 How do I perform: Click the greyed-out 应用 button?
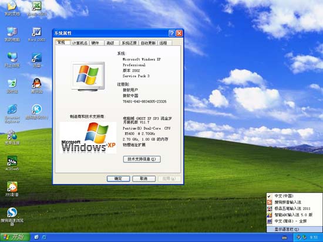coord(169,179)
